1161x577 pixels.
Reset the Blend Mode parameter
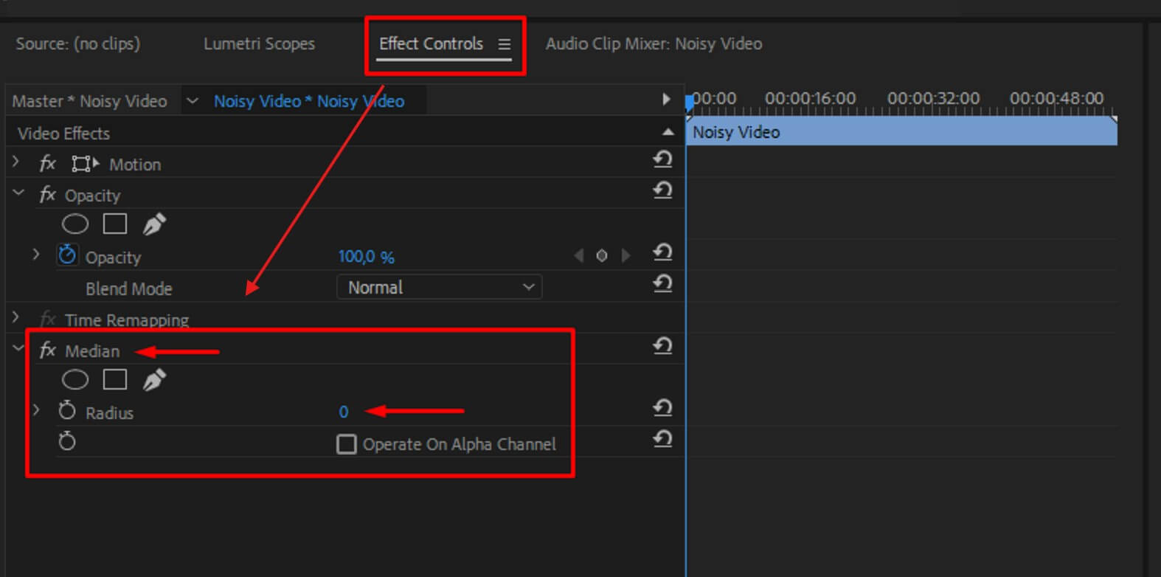pyautogui.click(x=662, y=283)
